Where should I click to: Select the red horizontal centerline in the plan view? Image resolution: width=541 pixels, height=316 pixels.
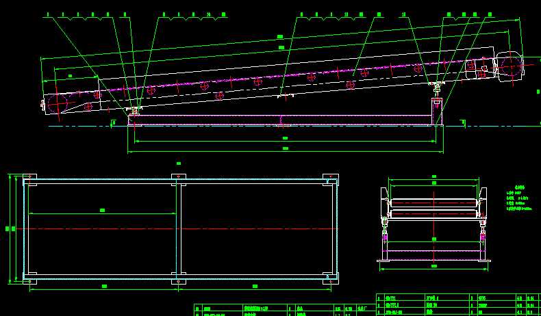tap(177, 229)
